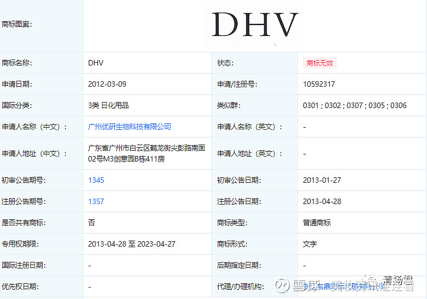Click the 商标无效 status badge

(x=320, y=63)
